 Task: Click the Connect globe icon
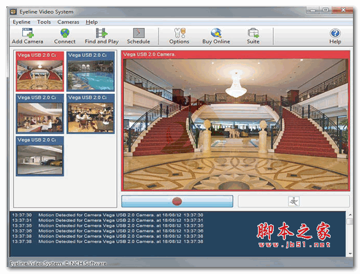(x=64, y=33)
